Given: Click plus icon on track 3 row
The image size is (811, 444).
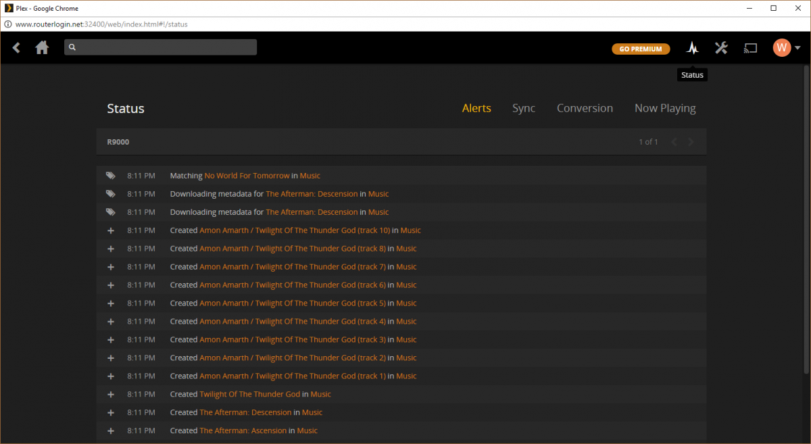Looking at the screenshot, I should point(110,340).
